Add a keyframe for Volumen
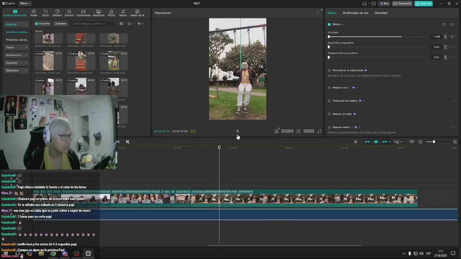The image size is (461, 259). tap(452, 37)
